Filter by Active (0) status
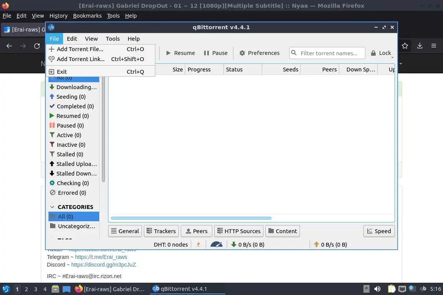The width and height of the screenshot is (443, 295). (74, 135)
